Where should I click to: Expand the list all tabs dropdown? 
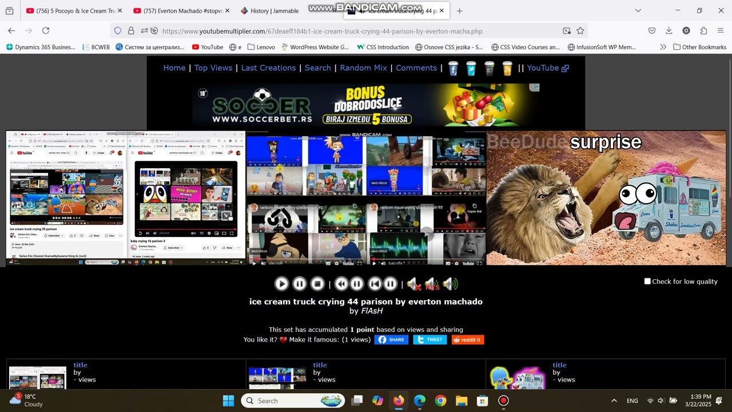[638, 11]
